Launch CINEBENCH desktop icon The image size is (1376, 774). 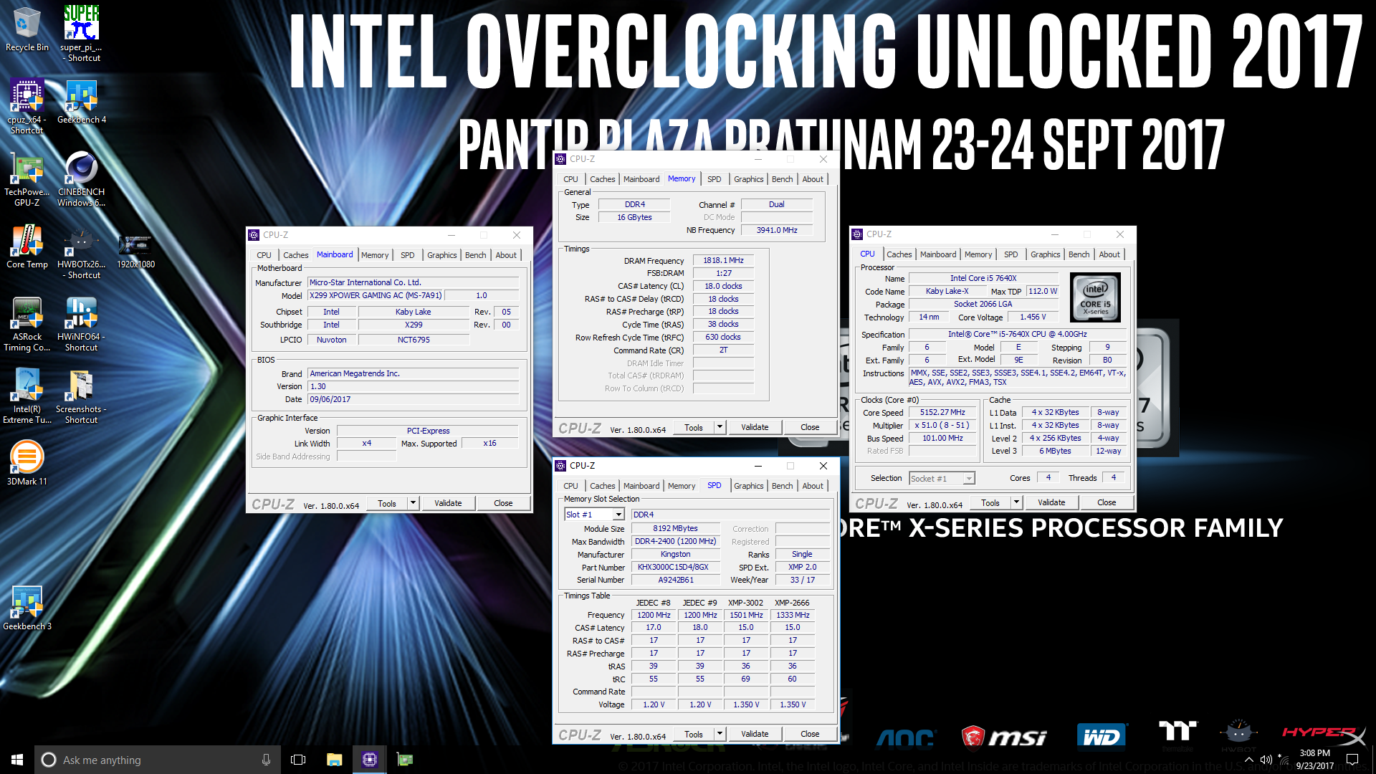coord(82,179)
